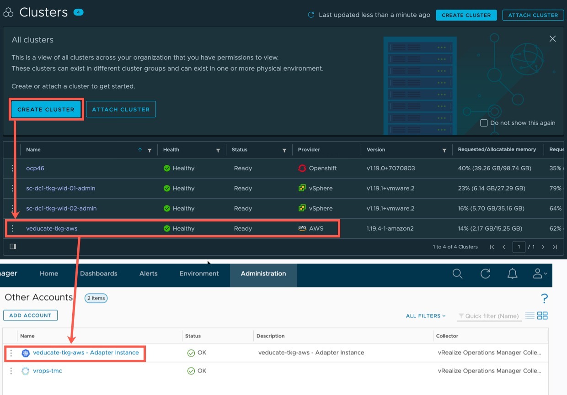Click the 2 Items count badge
Image resolution: width=567 pixels, height=395 pixels.
click(x=96, y=298)
